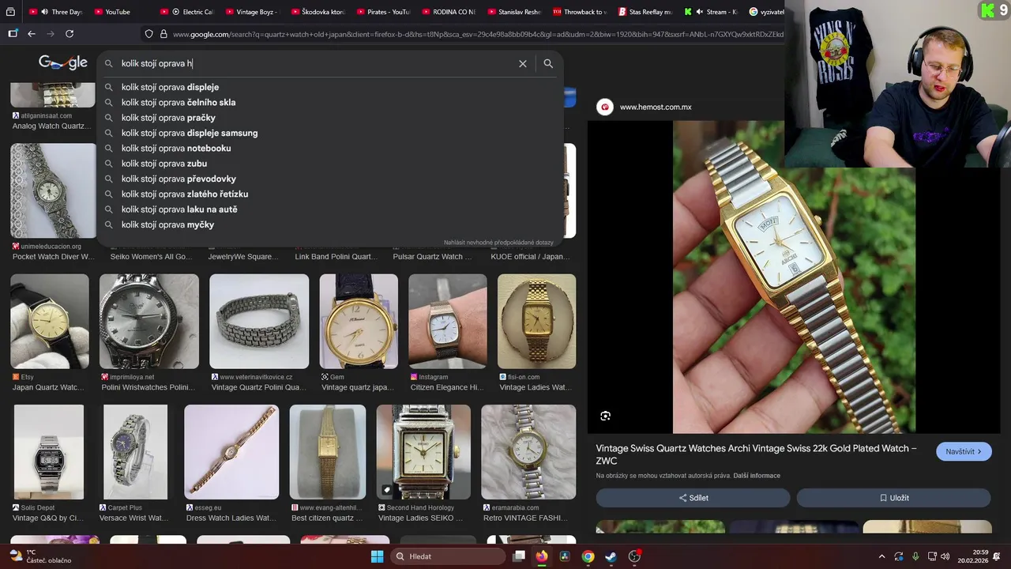
Task: Click the Navštívit button
Action: (964, 451)
